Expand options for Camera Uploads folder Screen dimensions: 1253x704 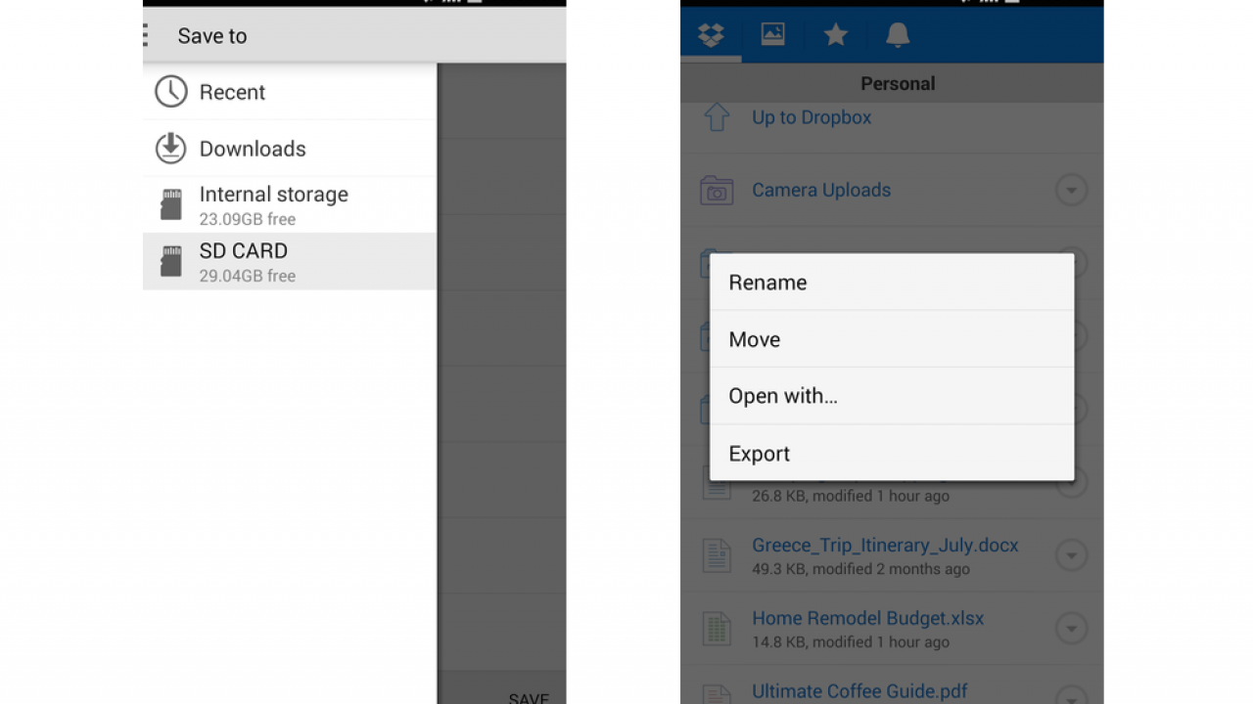point(1071,190)
